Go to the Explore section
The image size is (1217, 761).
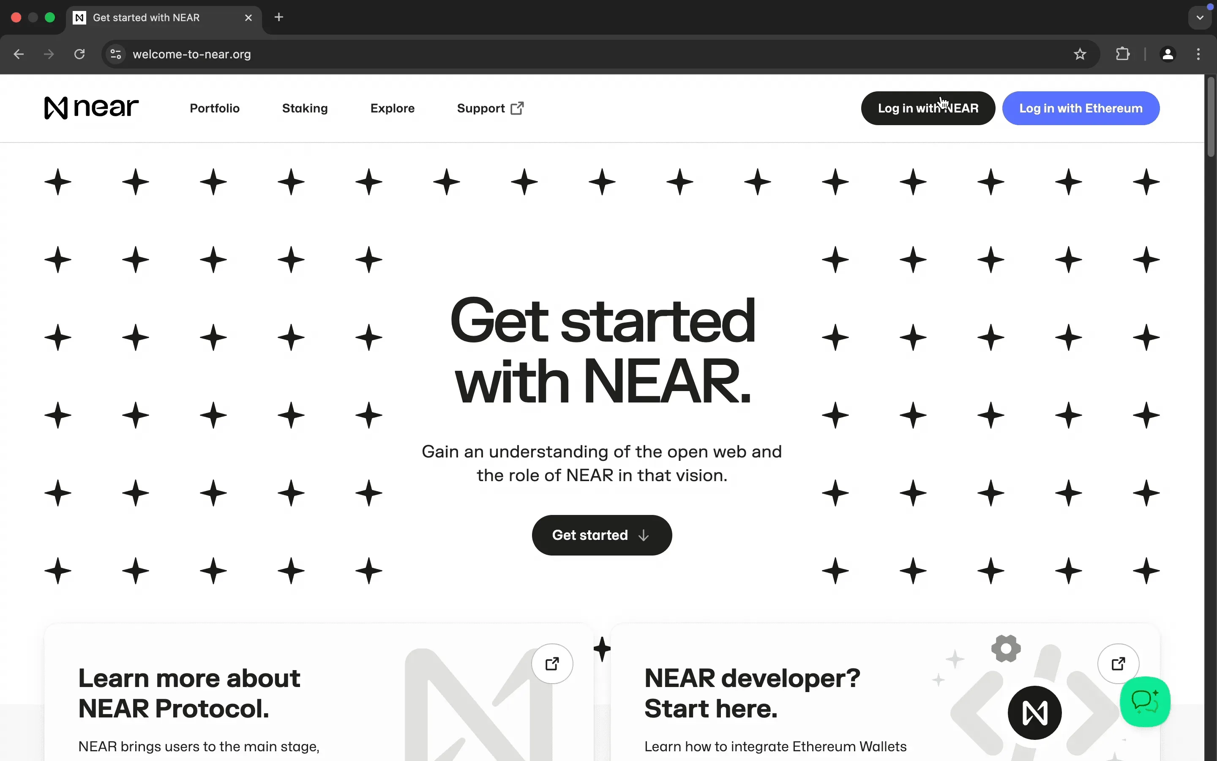392,108
